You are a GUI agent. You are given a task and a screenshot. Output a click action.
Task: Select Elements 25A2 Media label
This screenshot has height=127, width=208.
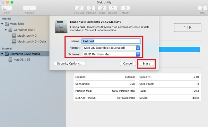(x=25, y=54)
